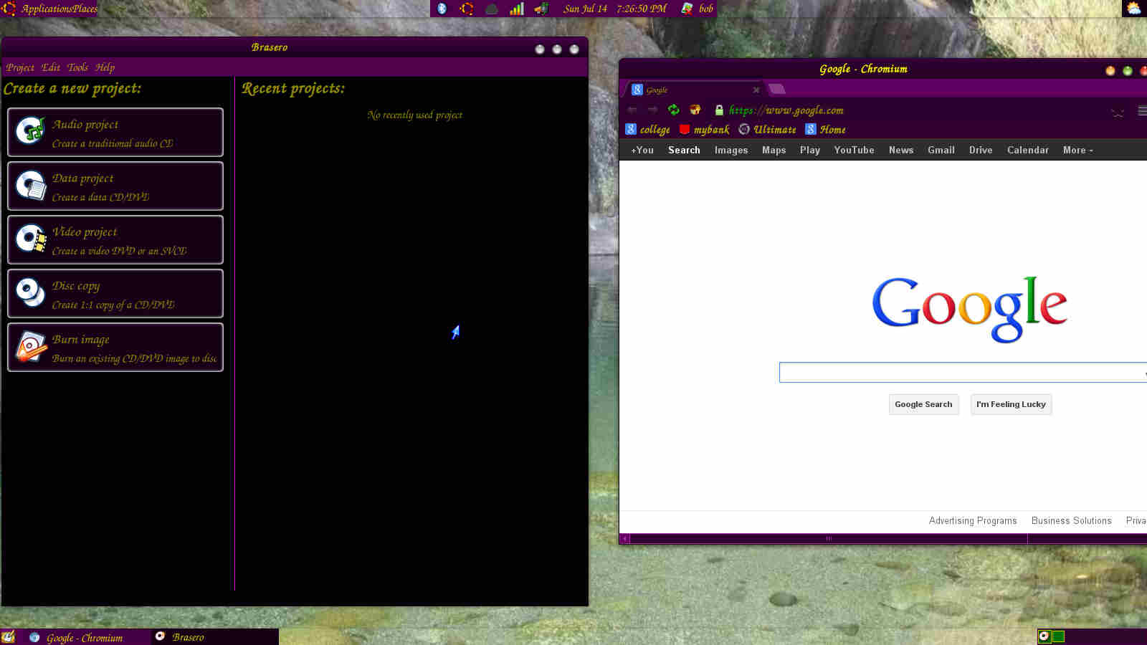
Task: Open the Chromium hamburger menu
Action: click(x=1142, y=110)
